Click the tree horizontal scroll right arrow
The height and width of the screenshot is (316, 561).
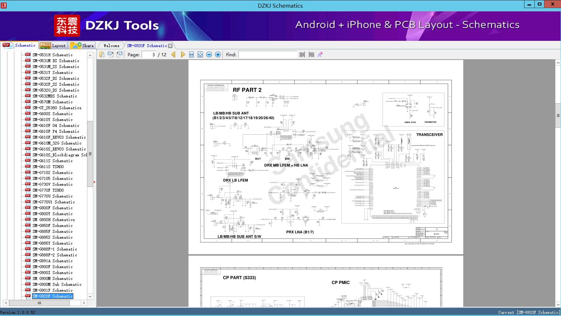tap(84, 303)
